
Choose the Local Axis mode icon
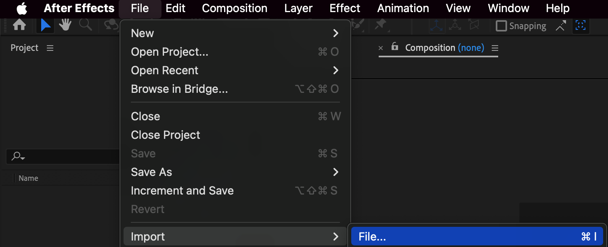(436, 25)
